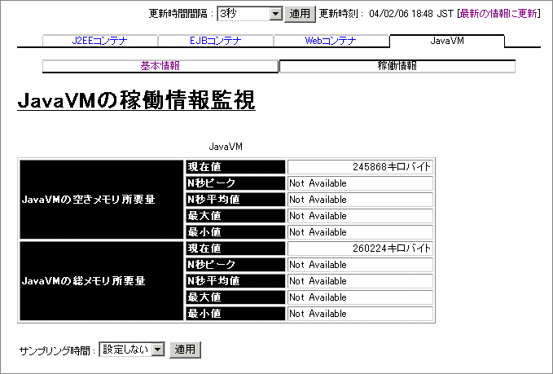Select the JavaVM tab
553x374 pixels.
[x=446, y=41]
